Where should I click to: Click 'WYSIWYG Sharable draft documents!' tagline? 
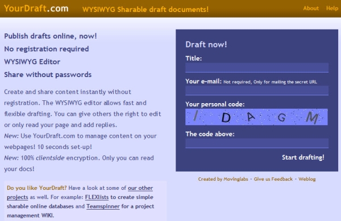pos(145,9)
